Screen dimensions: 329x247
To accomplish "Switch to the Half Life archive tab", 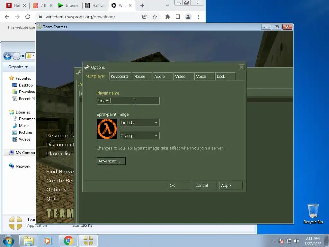I will 95,5.
